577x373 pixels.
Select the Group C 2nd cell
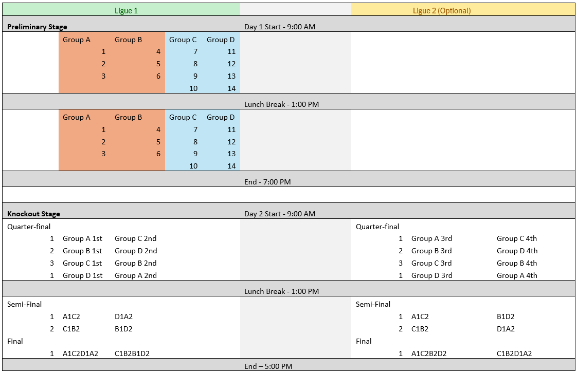(x=136, y=238)
